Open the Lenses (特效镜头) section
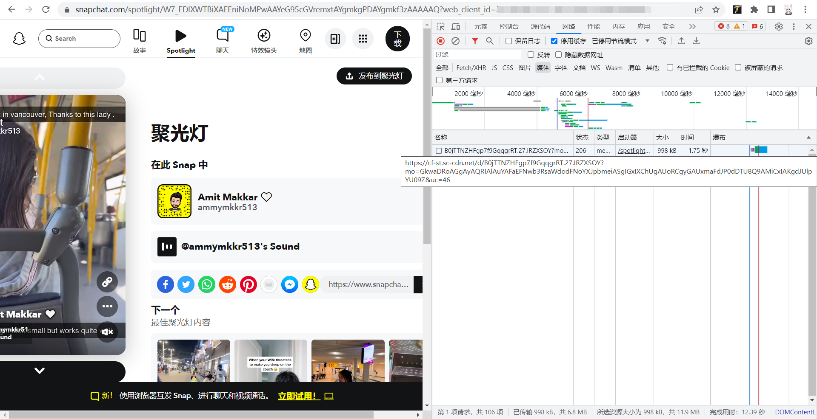This screenshot has height=419, width=817. 264,41
